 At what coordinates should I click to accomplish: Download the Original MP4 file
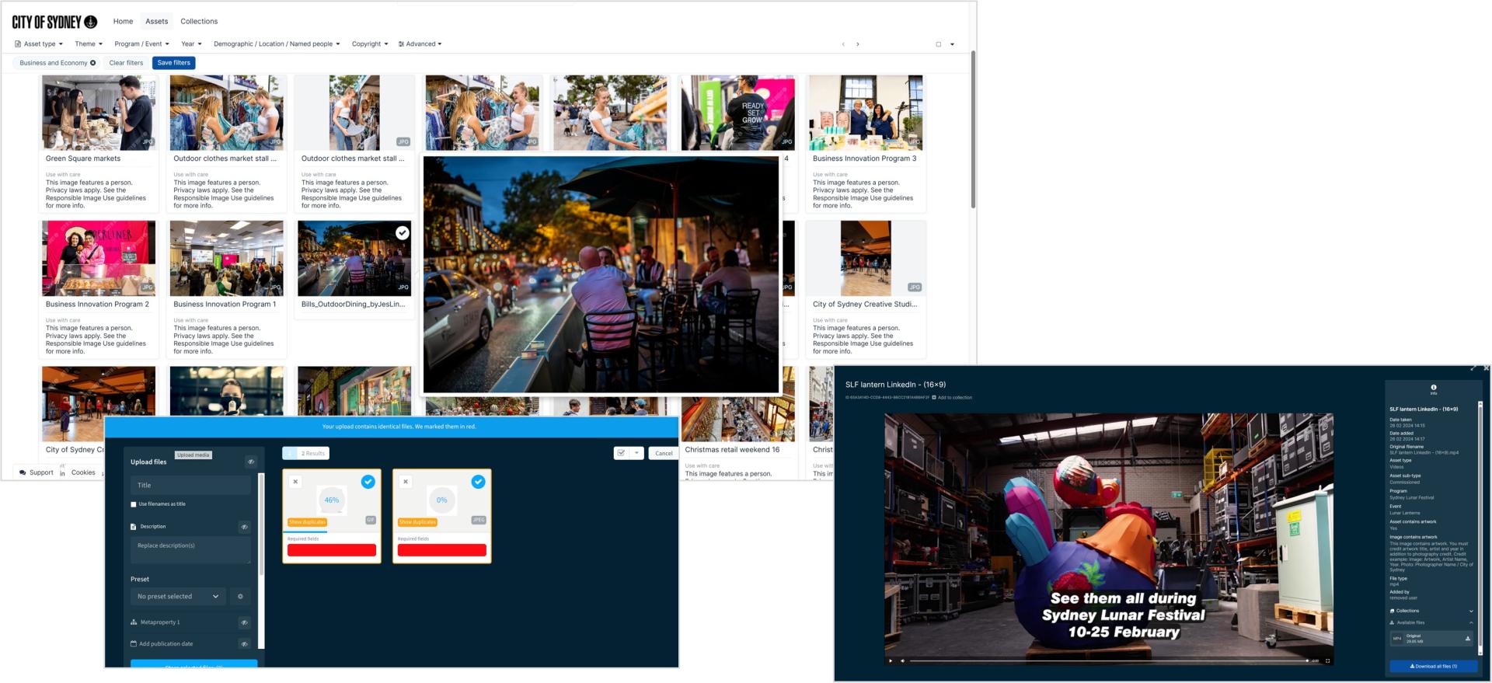pos(1467,638)
